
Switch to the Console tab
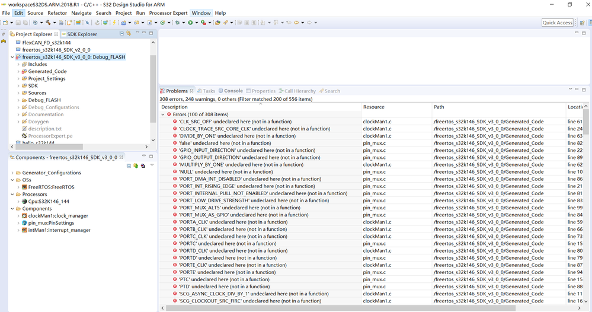click(x=231, y=91)
